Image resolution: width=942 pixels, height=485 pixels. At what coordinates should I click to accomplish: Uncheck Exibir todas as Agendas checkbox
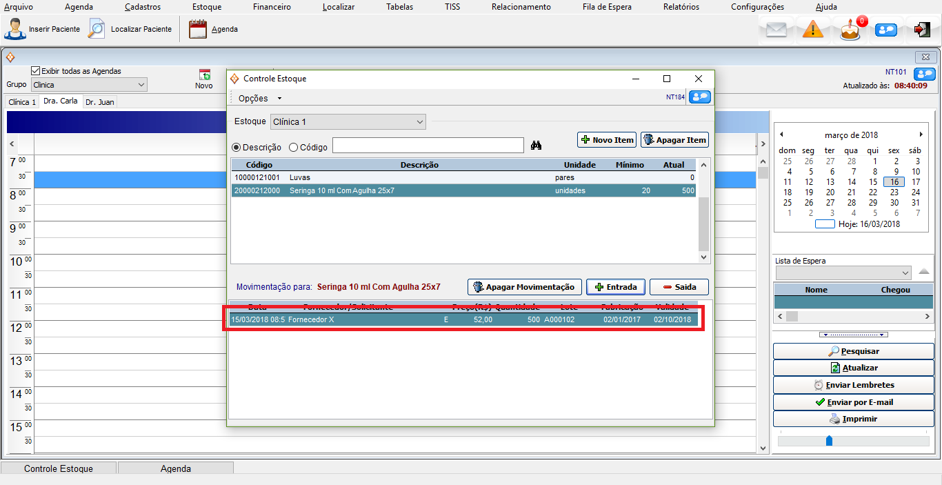click(x=36, y=71)
